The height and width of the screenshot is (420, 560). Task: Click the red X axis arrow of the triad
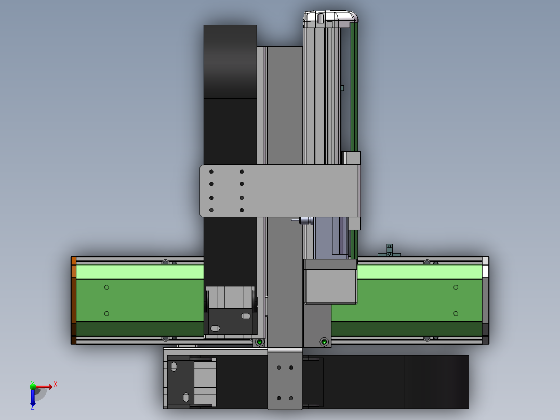click(x=44, y=387)
